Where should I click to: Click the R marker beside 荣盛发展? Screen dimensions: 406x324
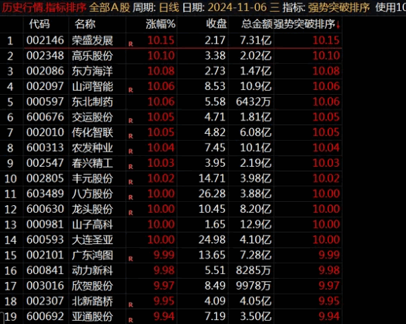(131, 44)
